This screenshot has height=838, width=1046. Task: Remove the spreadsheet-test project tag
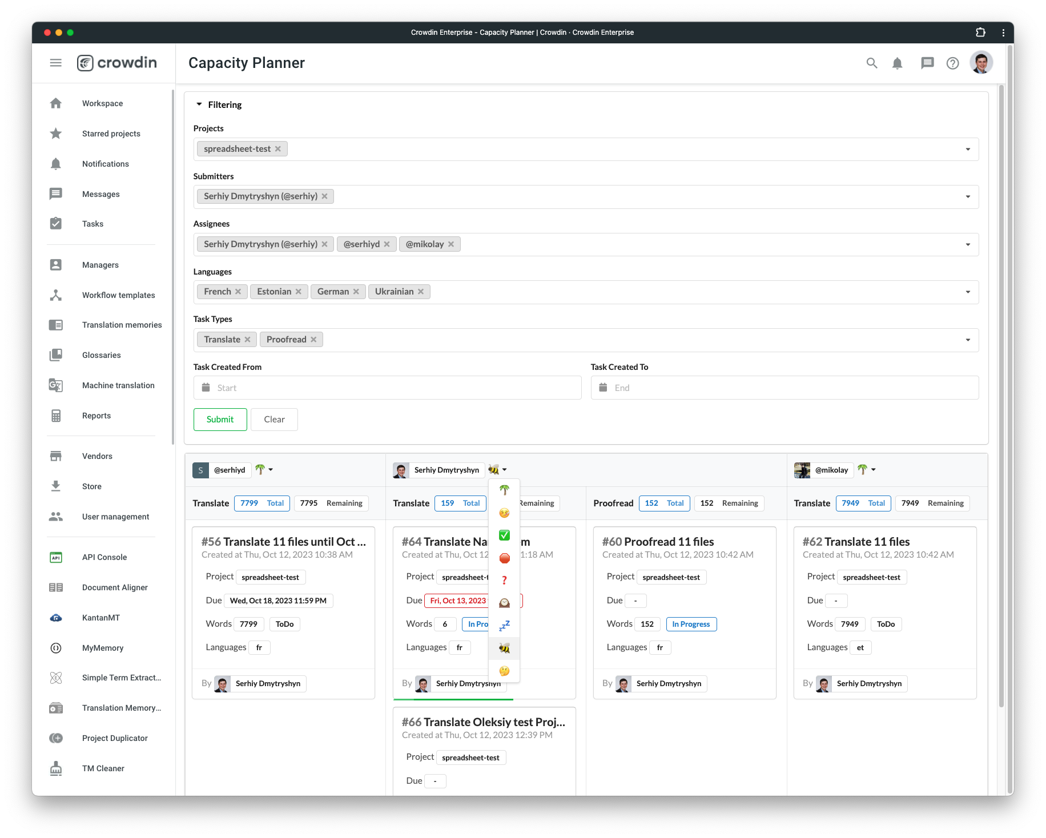click(278, 149)
